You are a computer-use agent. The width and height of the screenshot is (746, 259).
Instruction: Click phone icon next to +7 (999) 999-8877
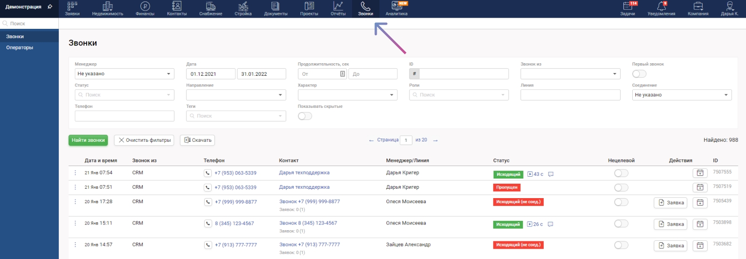click(x=208, y=202)
